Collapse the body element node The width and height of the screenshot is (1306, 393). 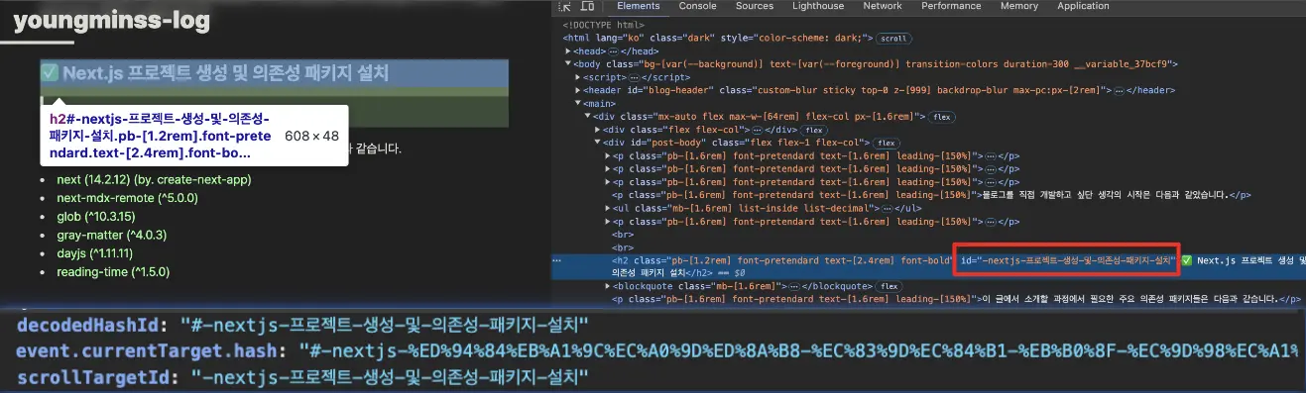tap(567, 63)
